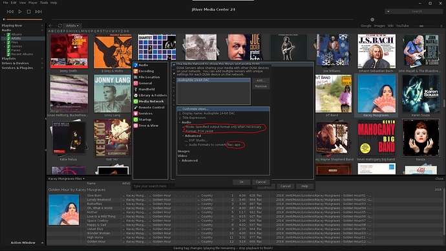
Task: Open the Tools menu
Action: tap(44, 3)
